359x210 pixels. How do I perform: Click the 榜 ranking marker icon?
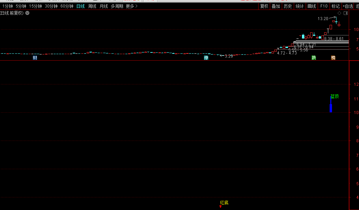click(x=333, y=58)
